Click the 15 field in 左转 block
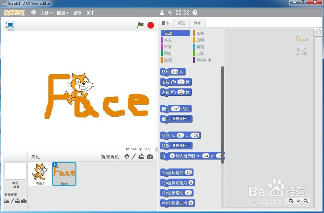The width and height of the screenshot is (324, 213). coord(181,92)
